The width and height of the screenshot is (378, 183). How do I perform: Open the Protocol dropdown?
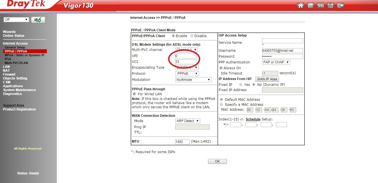click(x=187, y=74)
